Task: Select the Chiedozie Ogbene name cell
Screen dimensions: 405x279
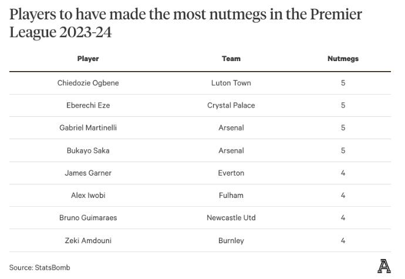Action: click(x=88, y=83)
